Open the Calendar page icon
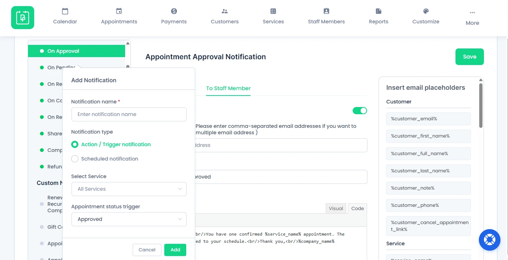 coord(65,11)
